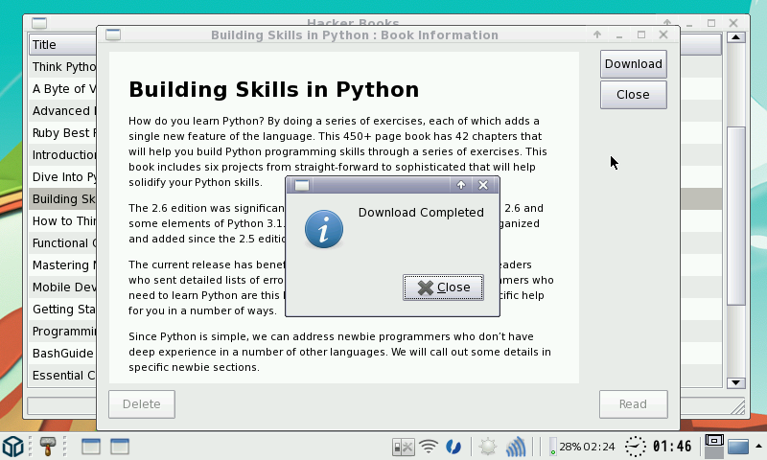Select the 'Advanced' book row
The image size is (767, 460).
coord(62,110)
